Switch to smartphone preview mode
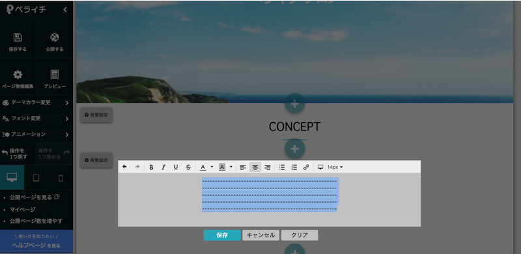Viewport: 521px width, 254px height. tap(61, 178)
